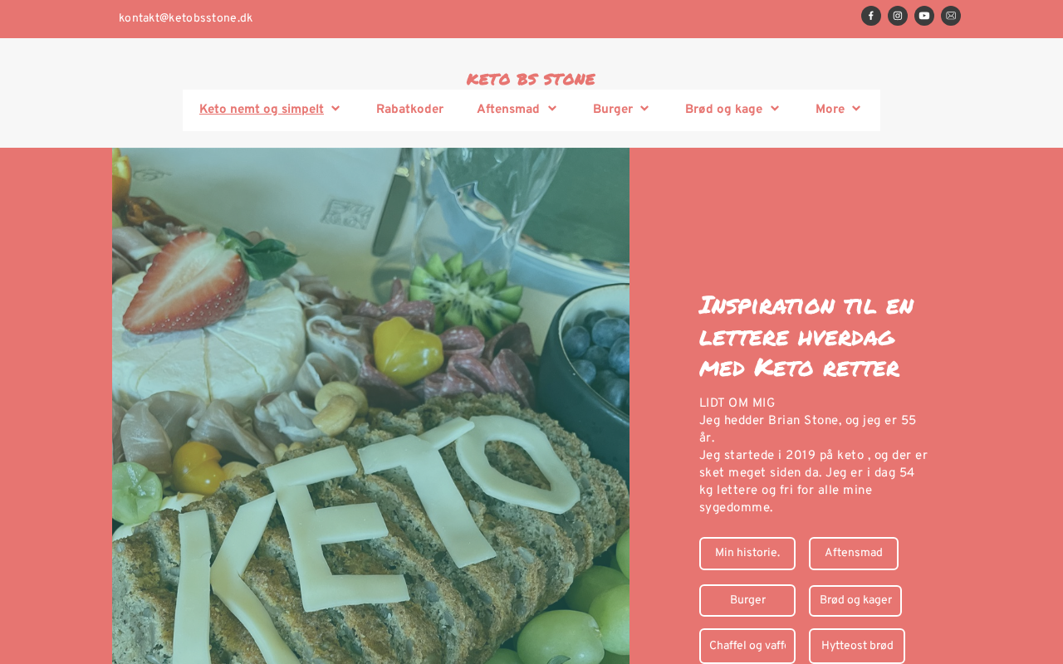The image size is (1063, 664).
Task: Click the email envelope icon
Action: click(x=951, y=16)
